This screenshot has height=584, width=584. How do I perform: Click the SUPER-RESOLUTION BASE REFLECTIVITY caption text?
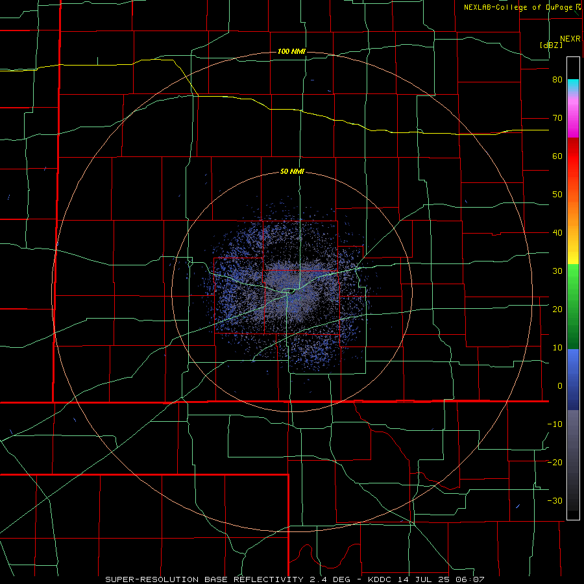(x=204, y=579)
